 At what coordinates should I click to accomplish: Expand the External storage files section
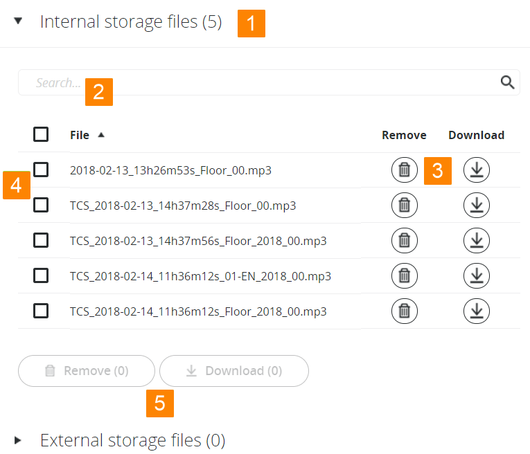tap(18, 440)
